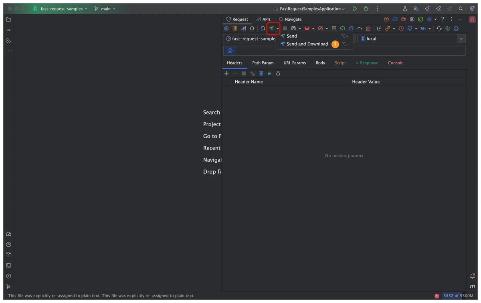Click the GitHub icon in the toolbar

[x=410, y=28]
